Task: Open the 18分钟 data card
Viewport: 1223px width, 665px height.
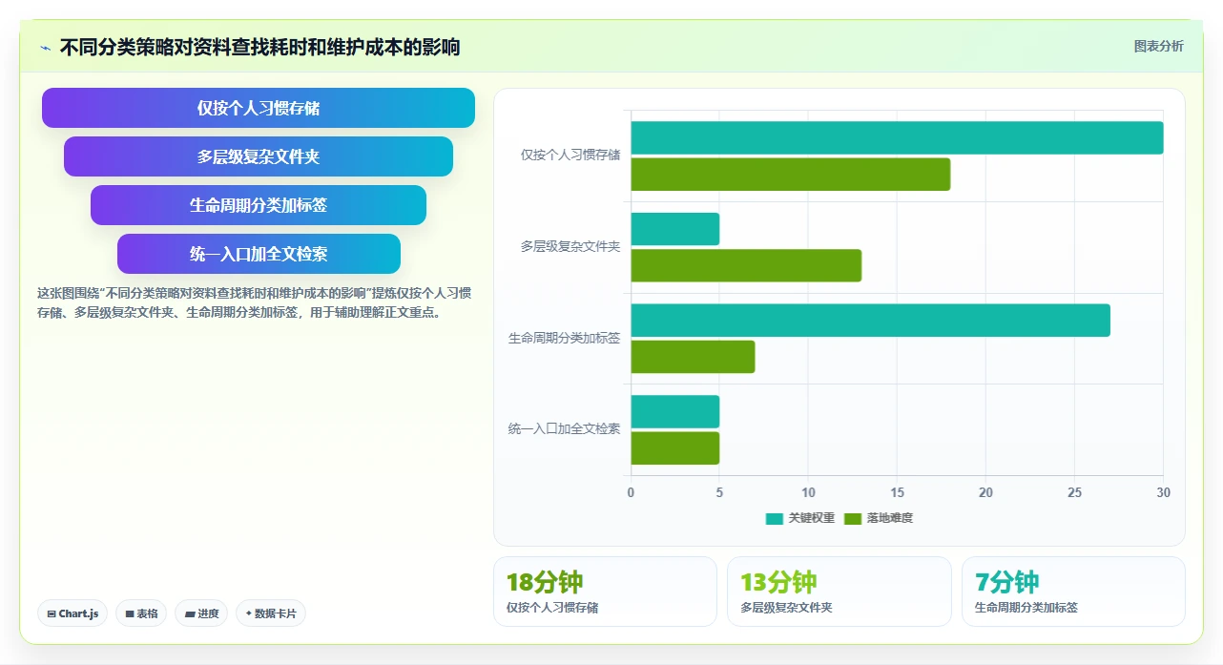Action: 605,592
